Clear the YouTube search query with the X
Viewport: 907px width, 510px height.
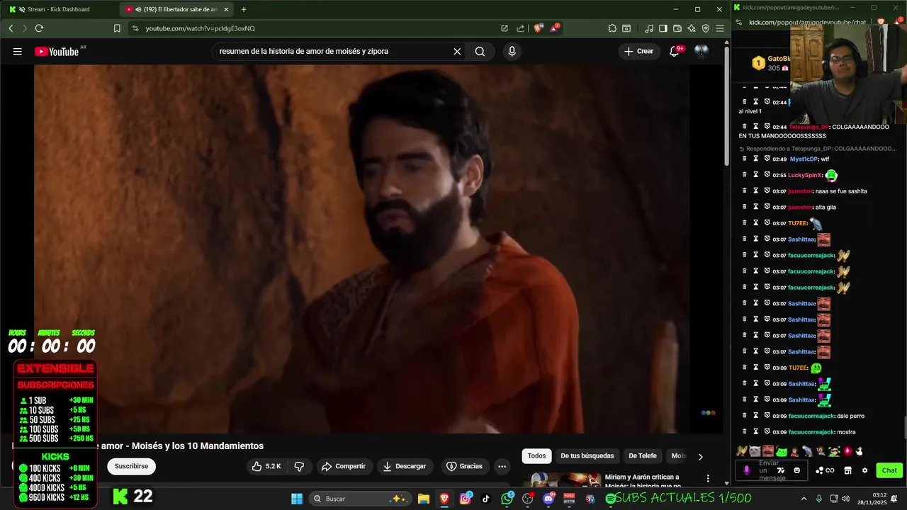457,51
